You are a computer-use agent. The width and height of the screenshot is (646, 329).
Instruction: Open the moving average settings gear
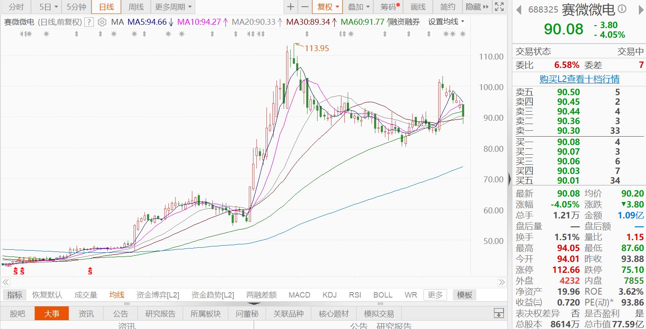102,22
